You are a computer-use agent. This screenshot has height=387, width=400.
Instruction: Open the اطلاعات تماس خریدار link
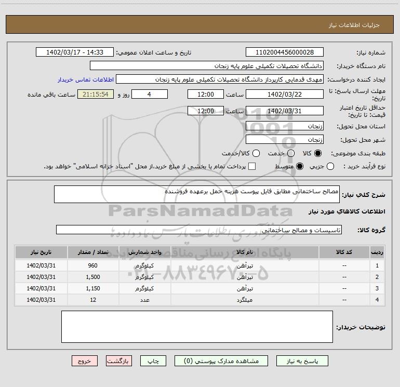click(86, 79)
